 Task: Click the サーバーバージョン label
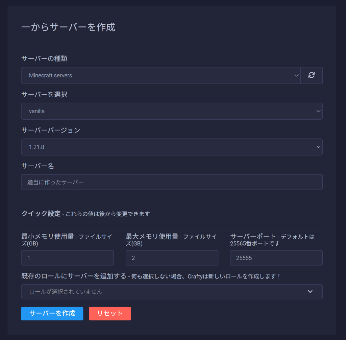(51, 130)
